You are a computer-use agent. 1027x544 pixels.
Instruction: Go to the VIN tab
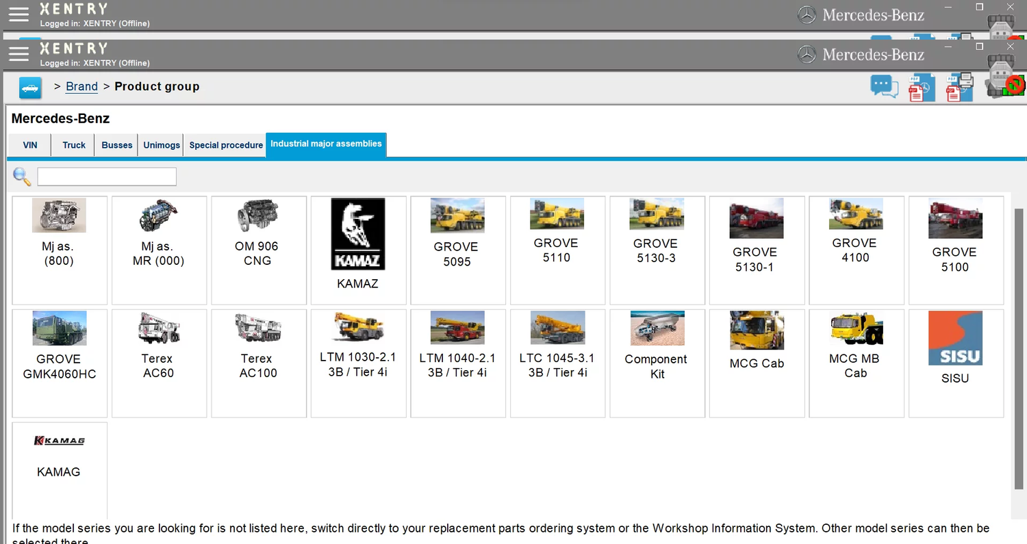[30, 145]
